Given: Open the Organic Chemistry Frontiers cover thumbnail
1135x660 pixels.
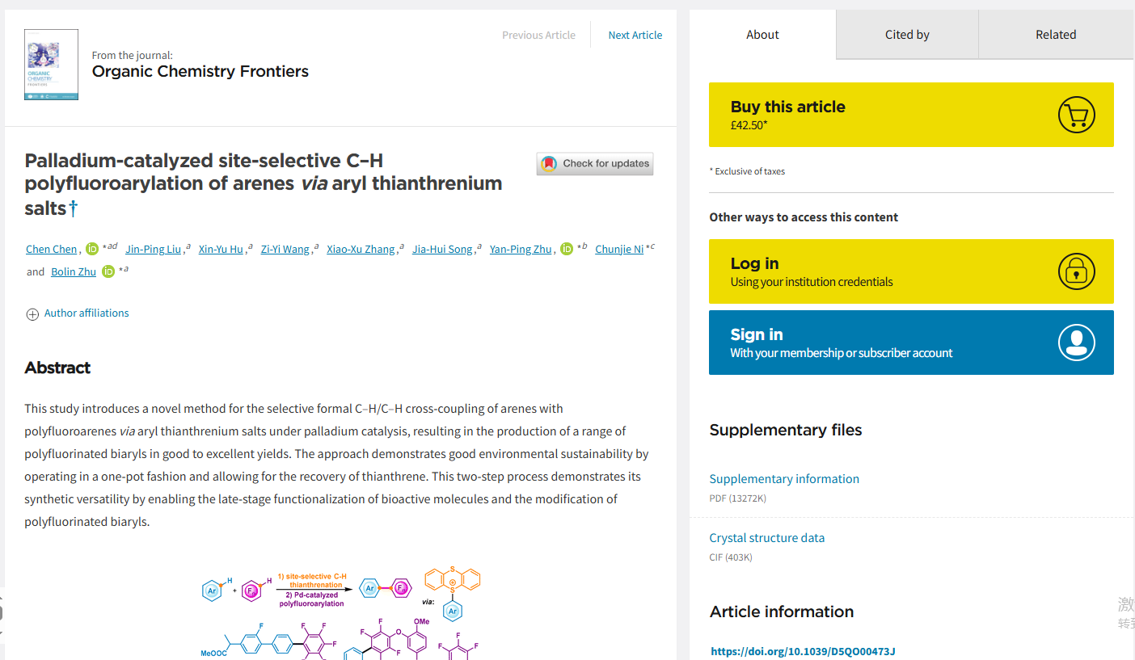Looking at the screenshot, I should tap(52, 65).
